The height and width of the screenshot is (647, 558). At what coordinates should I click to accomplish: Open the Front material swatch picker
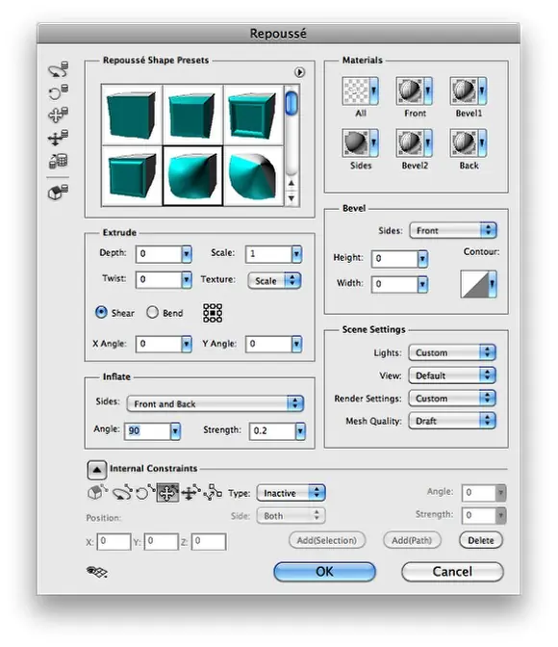414,91
